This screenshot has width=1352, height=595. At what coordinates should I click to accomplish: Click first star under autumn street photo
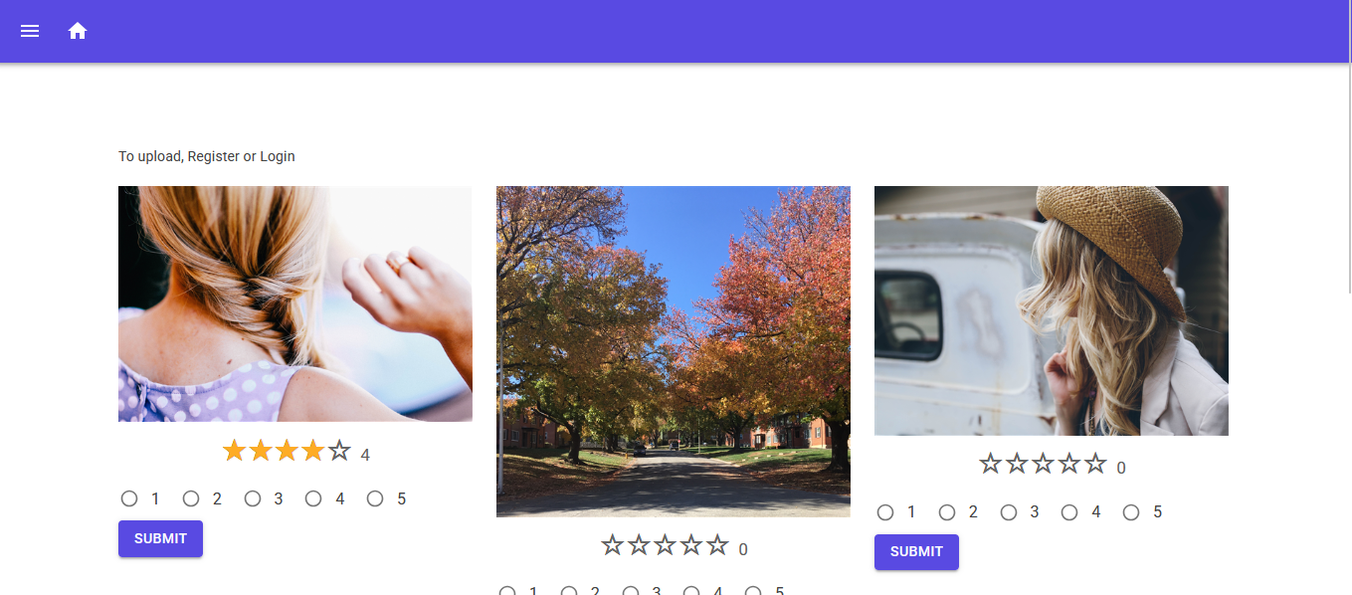click(613, 545)
